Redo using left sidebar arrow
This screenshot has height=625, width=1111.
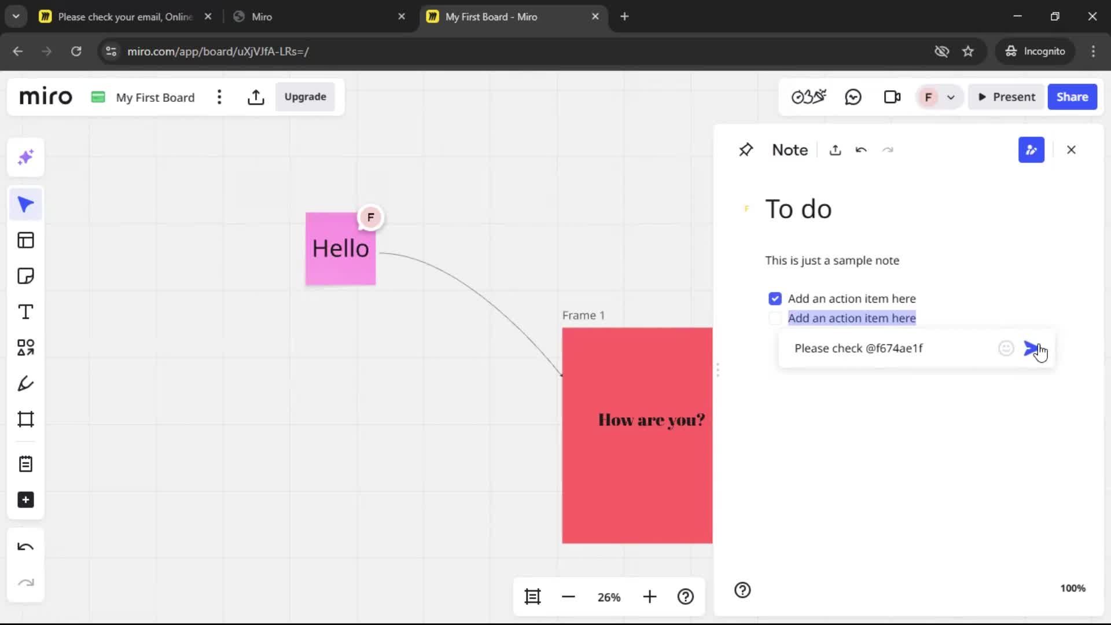pos(25,583)
